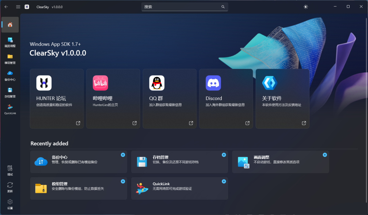Open the HUNTER 论坛 card
This screenshot has width=368, height=215.
(57, 98)
